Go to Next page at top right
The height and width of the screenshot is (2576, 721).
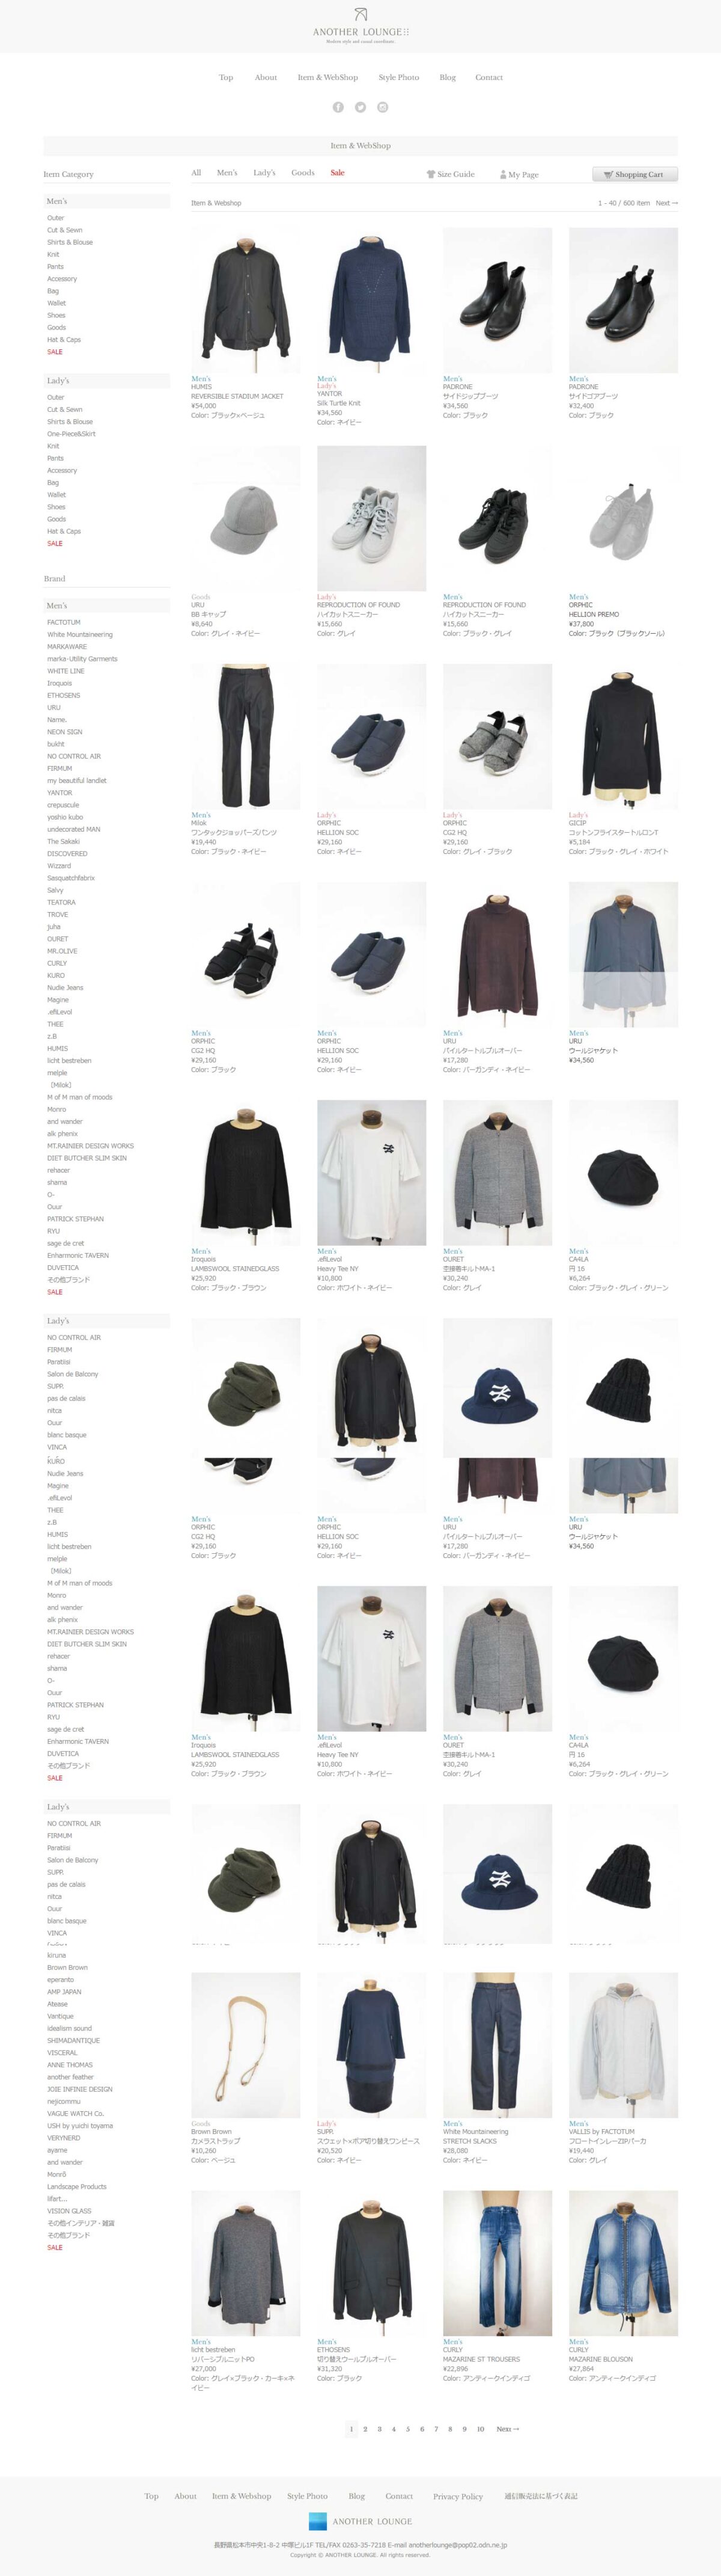pyautogui.click(x=666, y=203)
